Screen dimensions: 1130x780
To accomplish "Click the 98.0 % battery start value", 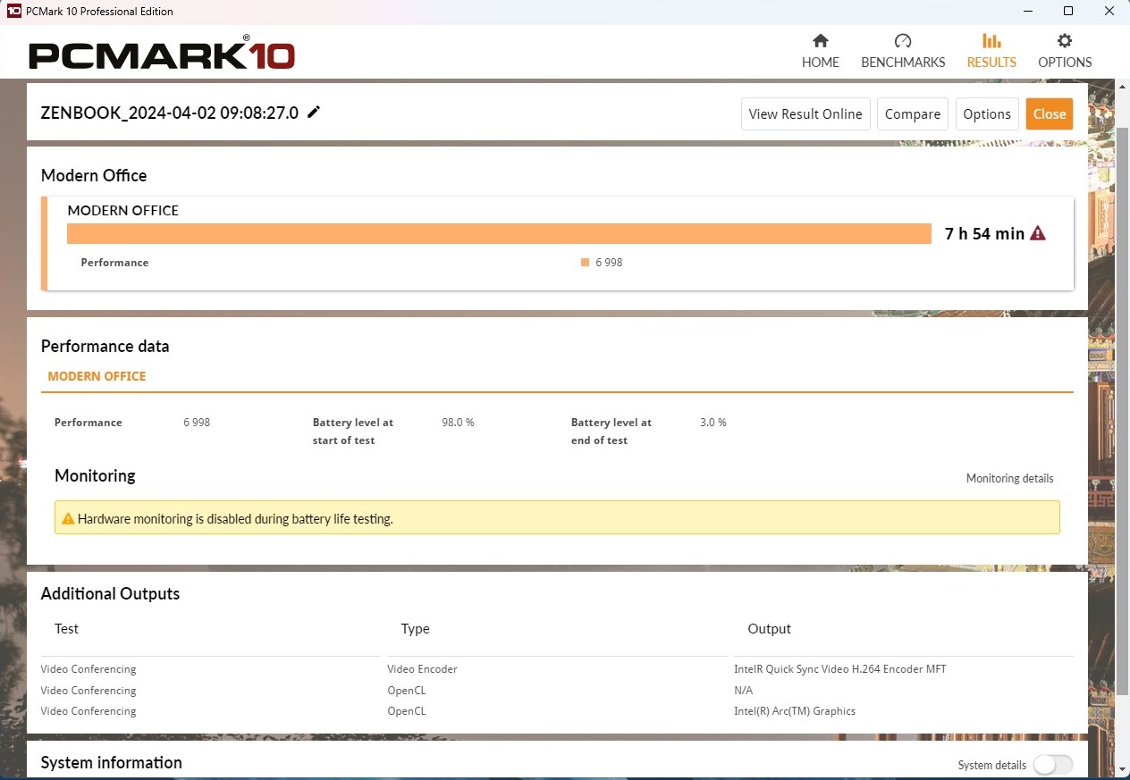I will [458, 422].
